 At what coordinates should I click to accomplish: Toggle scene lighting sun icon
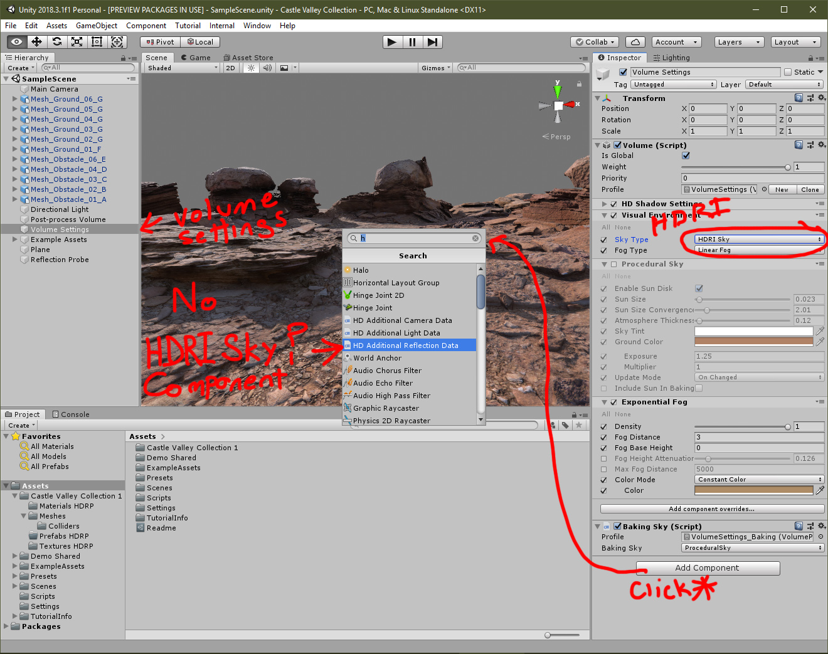click(250, 68)
